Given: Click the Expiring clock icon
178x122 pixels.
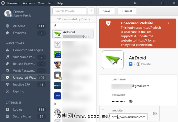Looking at the screenshot, I should click(7, 91).
